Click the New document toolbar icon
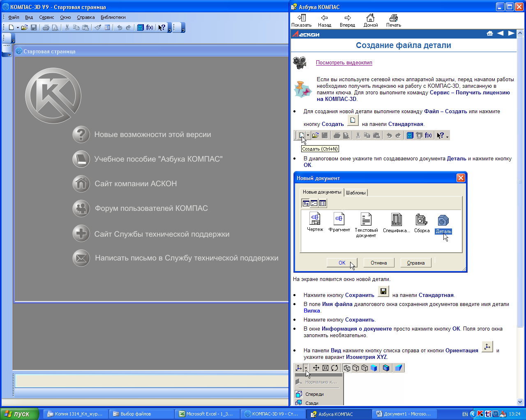 [x=11, y=27]
